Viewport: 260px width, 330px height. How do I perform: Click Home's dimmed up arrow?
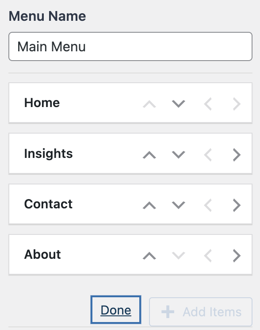pyautogui.click(x=149, y=104)
